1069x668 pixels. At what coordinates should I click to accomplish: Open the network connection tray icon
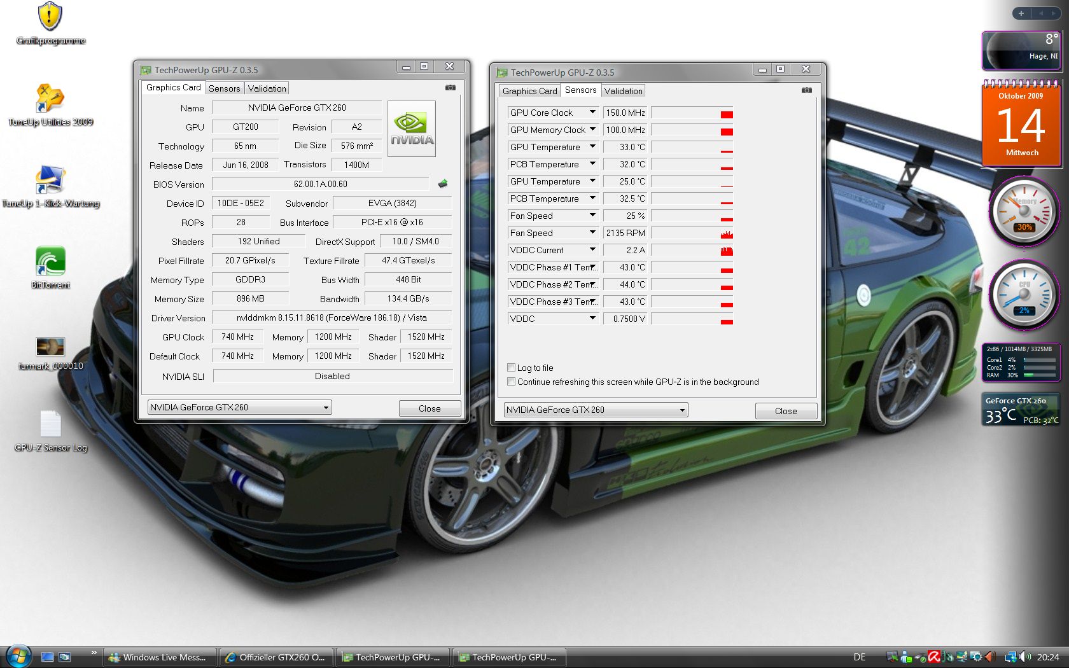pos(1010,657)
